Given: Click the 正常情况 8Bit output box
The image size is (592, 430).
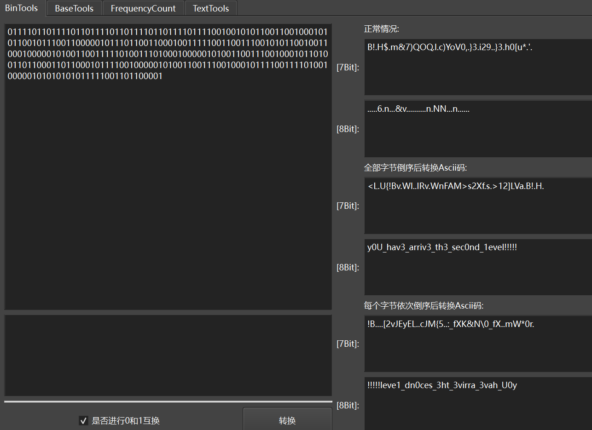Looking at the screenshot, I should (478, 129).
